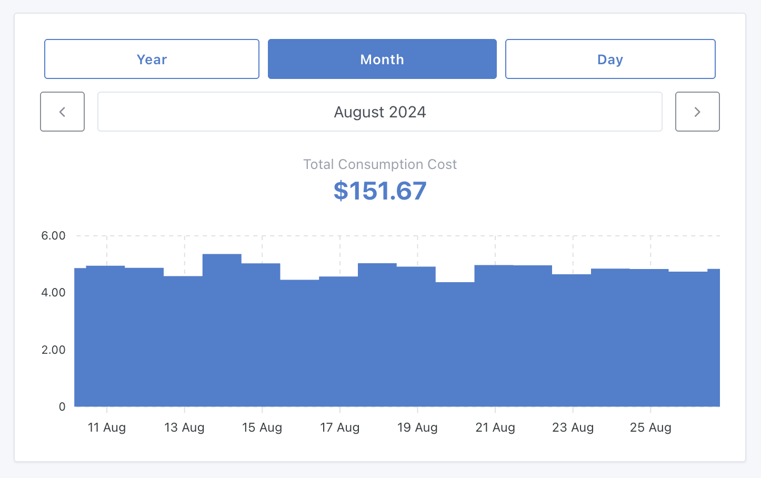Open the August 2024 date selector
This screenshot has width=761, height=478.
[x=380, y=112]
